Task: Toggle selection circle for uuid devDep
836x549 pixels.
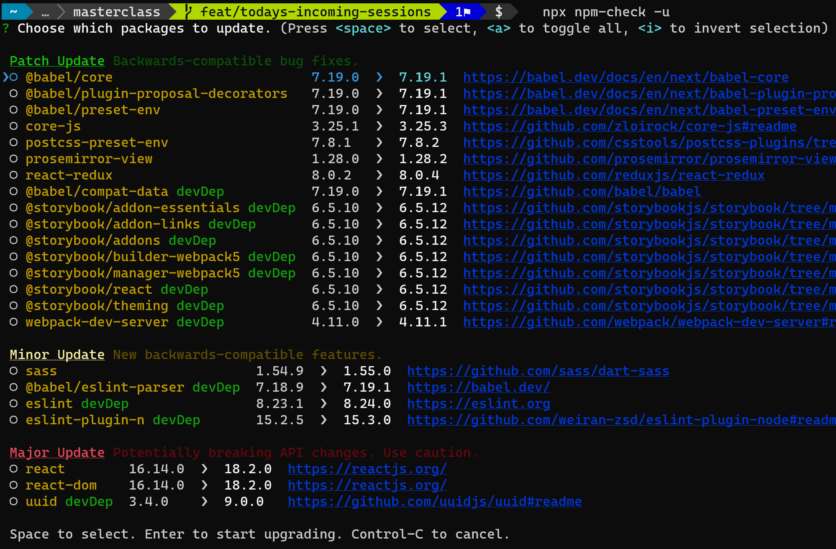Action: pos(14,502)
